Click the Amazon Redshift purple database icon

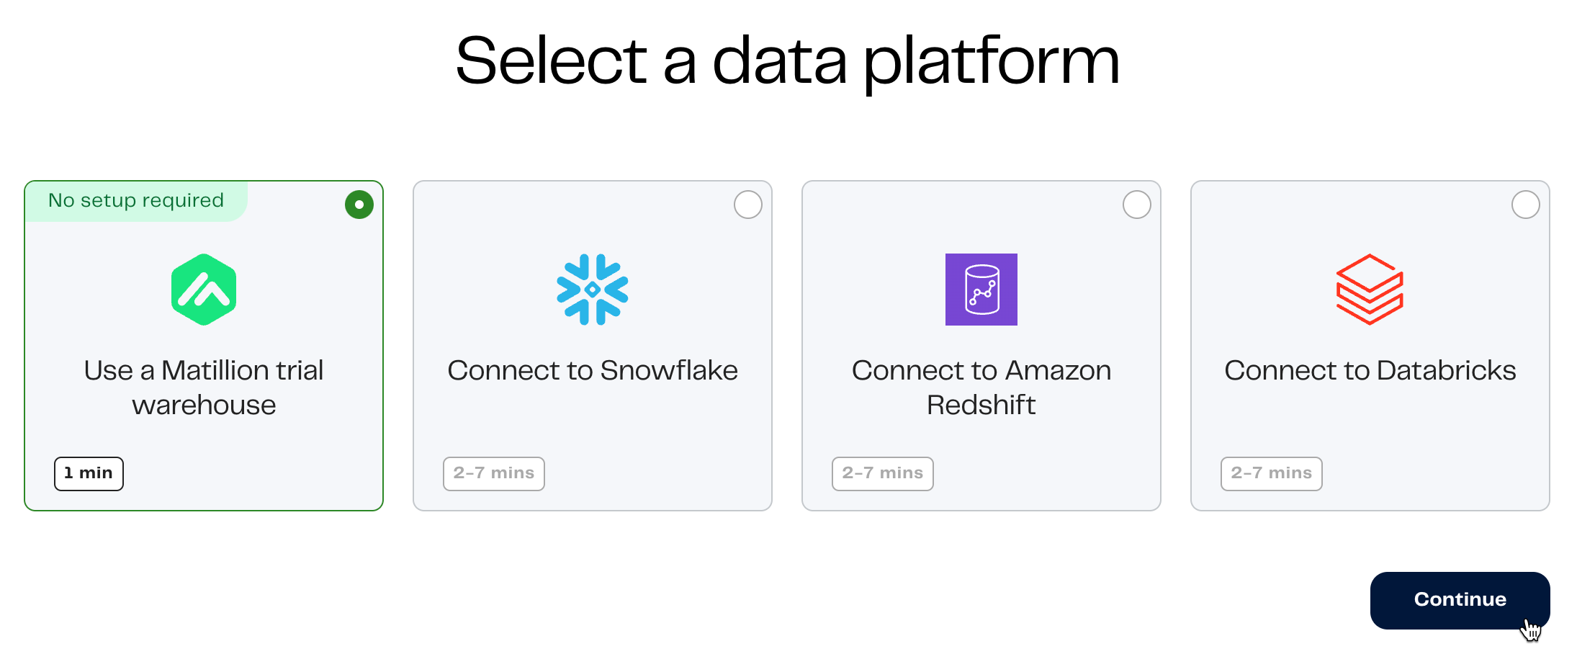[x=981, y=290]
